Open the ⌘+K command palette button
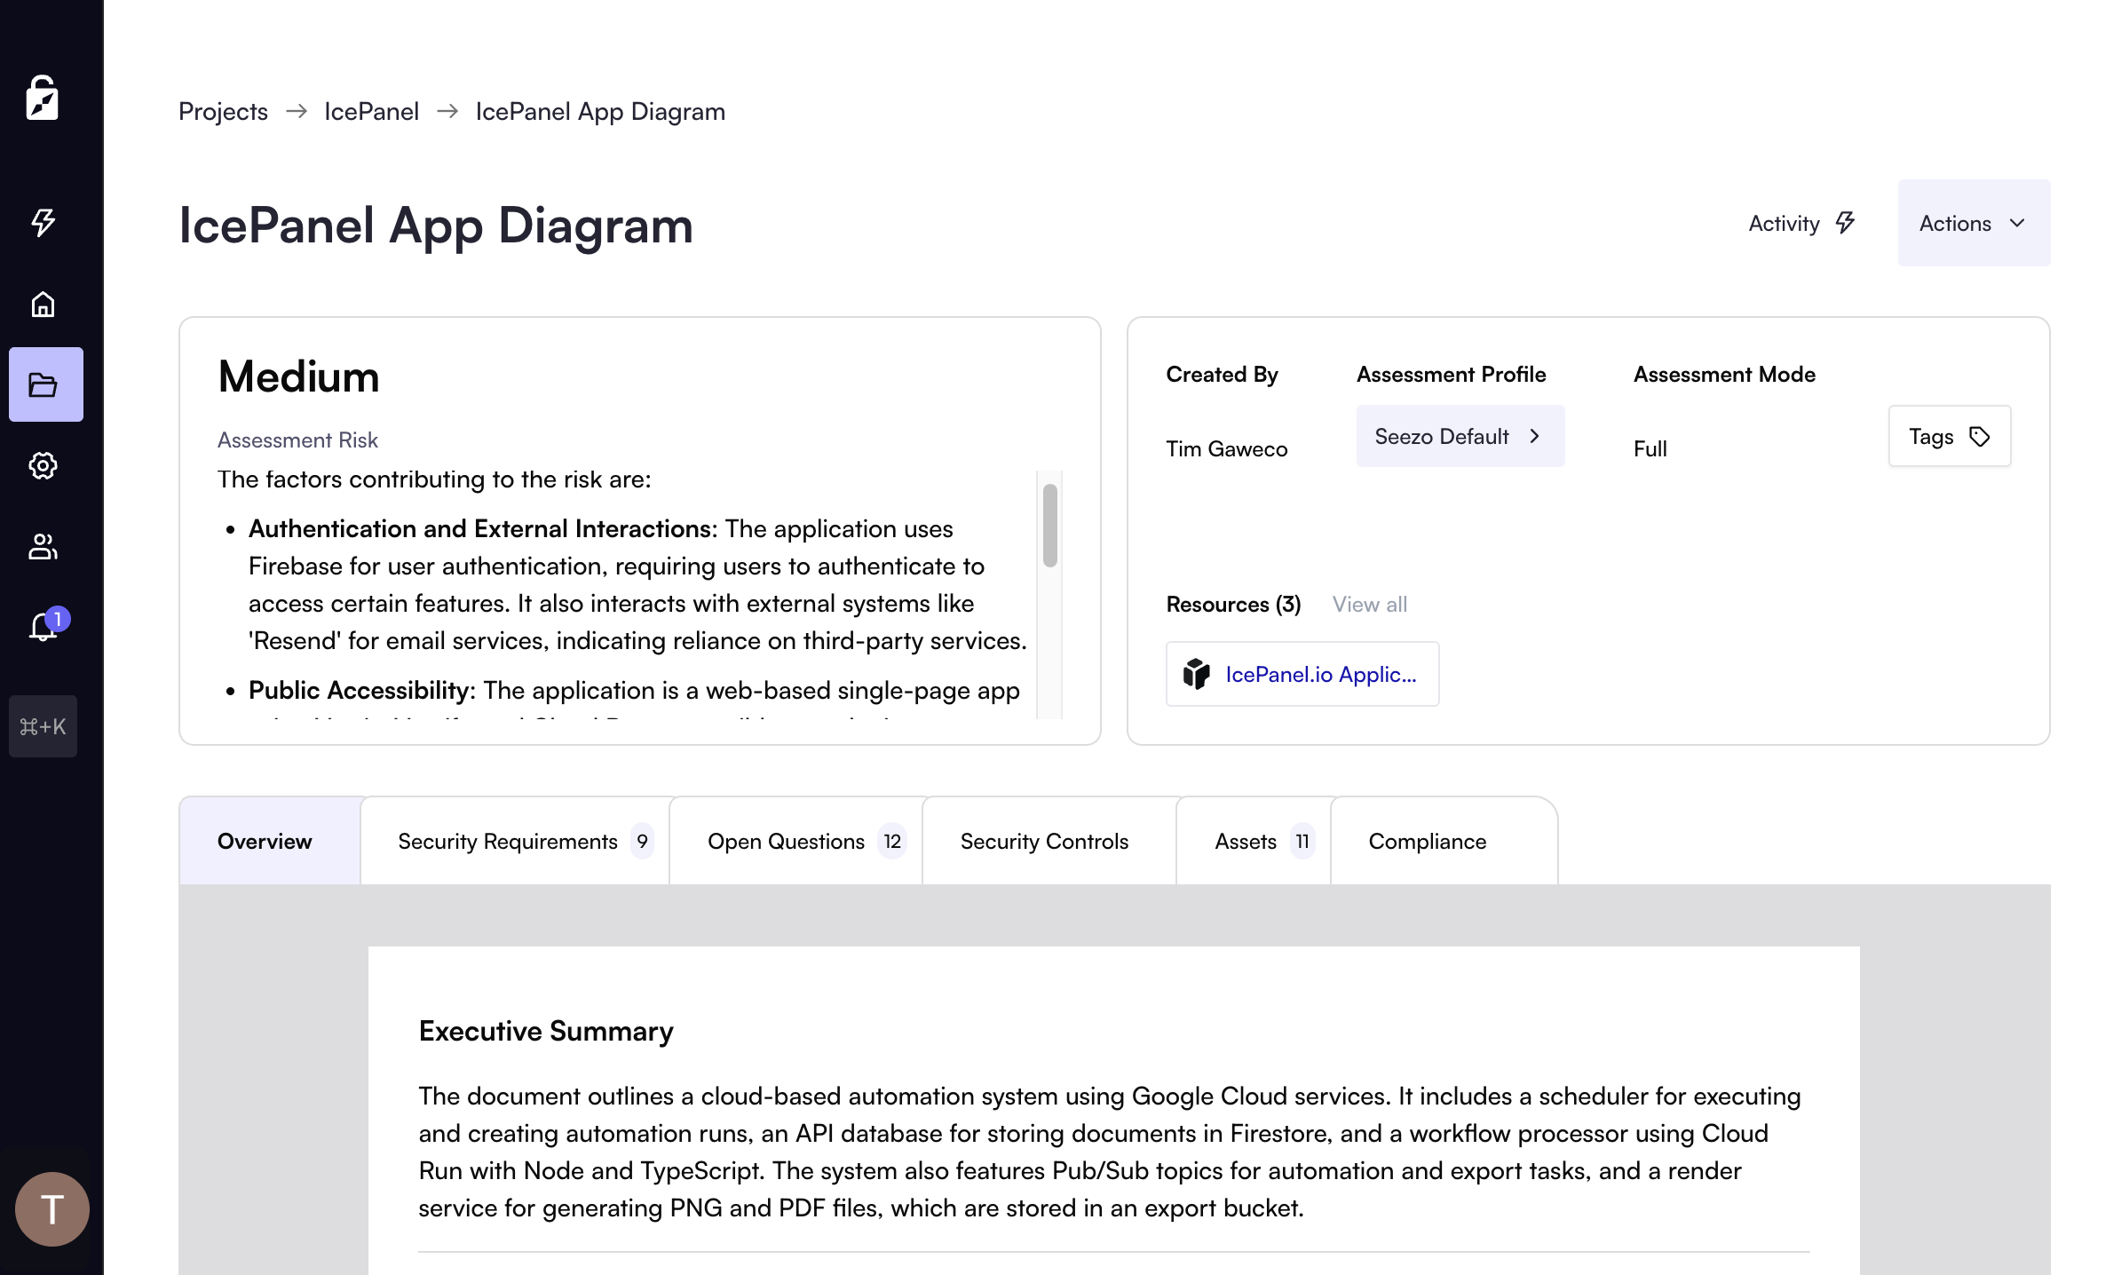Screen dimensions: 2113x1275 point(43,726)
